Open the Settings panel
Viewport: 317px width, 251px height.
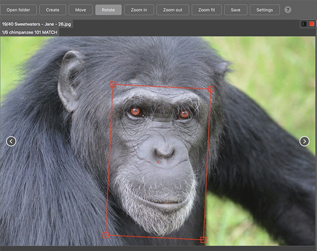pos(264,10)
